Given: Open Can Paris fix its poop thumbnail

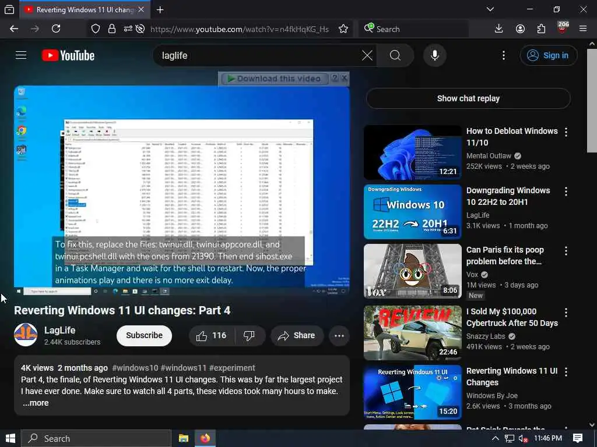Looking at the screenshot, I should pyautogui.click(x=413, y=271).
